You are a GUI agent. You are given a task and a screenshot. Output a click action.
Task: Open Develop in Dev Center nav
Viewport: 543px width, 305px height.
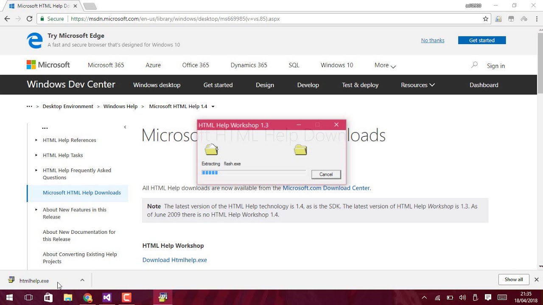pyautogui.click(x=308, y=85)
